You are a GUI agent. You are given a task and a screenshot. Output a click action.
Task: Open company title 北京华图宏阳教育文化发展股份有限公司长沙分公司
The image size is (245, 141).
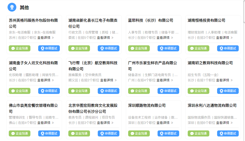93,109
